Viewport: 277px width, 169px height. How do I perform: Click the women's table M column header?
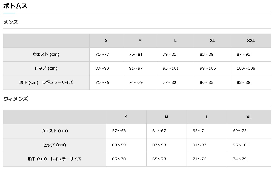tap(166, 117)
